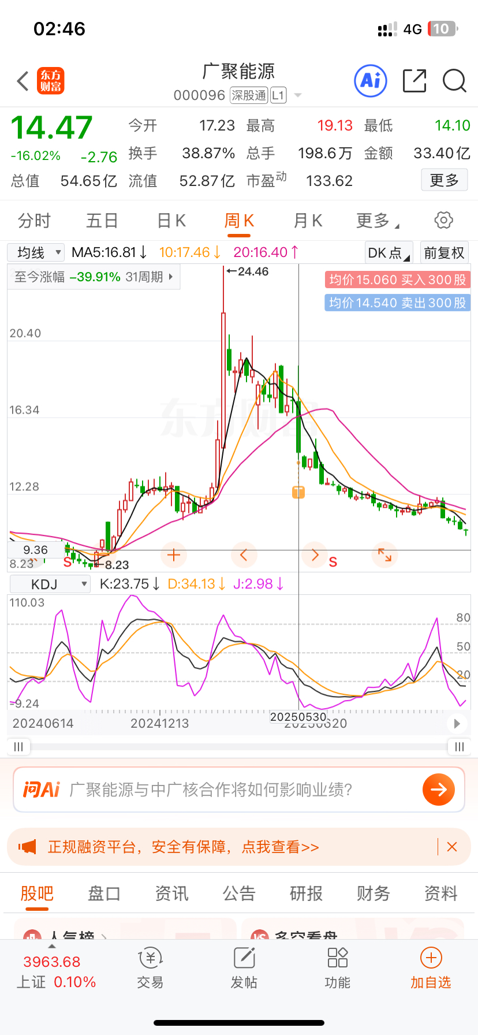The height and width of the screenshot is (1035, 478).
Task: Open the 资料 tab
Action: click(x=441, y=893)
